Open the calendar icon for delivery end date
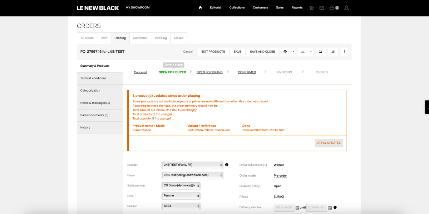The image size is (429, 214). [x=330, y=208]
